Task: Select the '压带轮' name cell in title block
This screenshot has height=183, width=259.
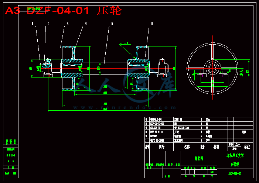Action: tap(235, 165)
